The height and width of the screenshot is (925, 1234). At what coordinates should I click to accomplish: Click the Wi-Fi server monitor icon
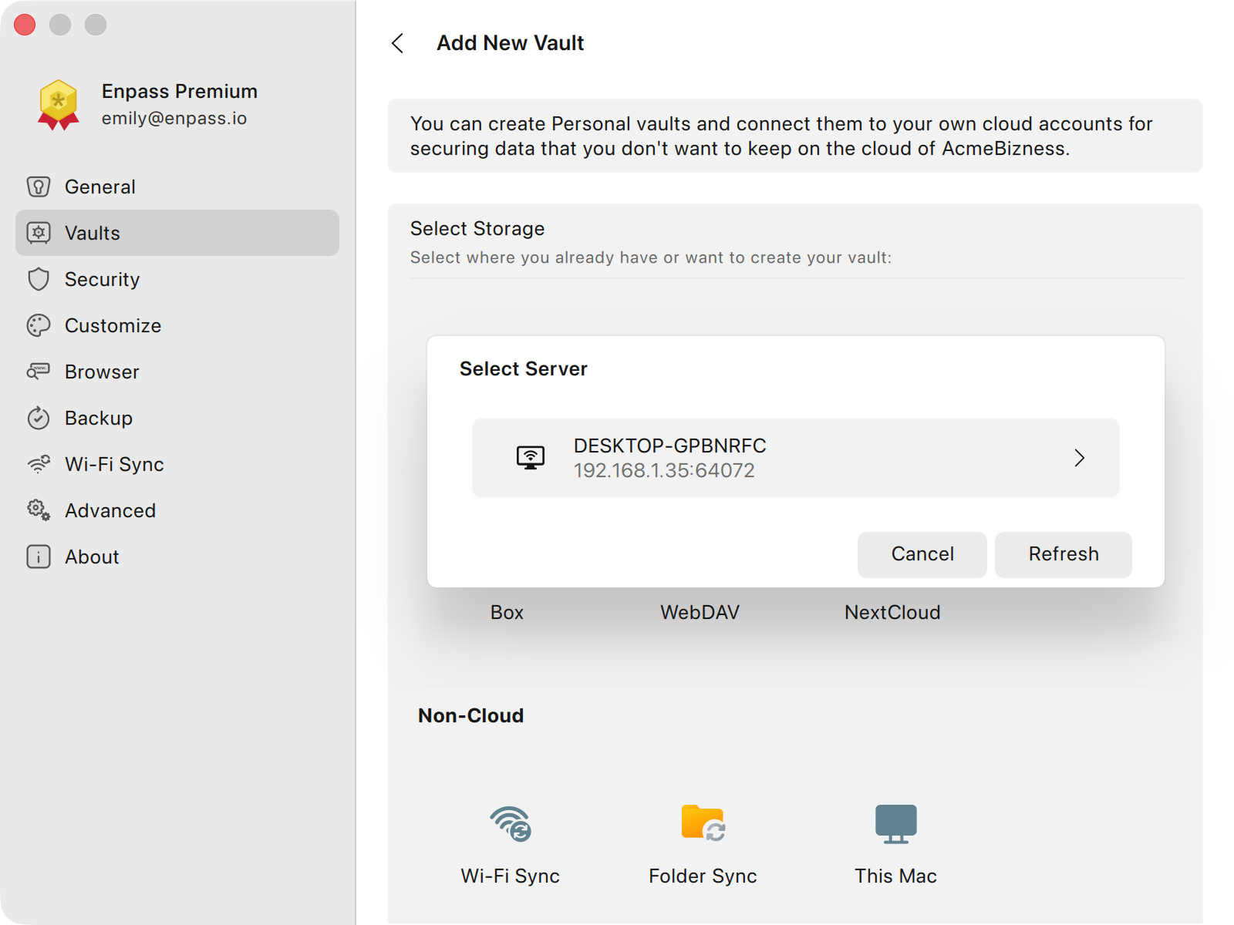click(531, 458)
